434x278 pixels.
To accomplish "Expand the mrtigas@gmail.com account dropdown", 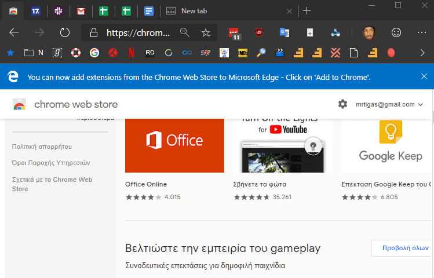I will point(389,105).
